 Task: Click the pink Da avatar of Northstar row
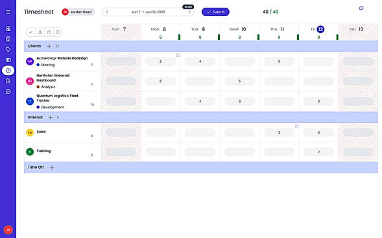click(30, 81)
